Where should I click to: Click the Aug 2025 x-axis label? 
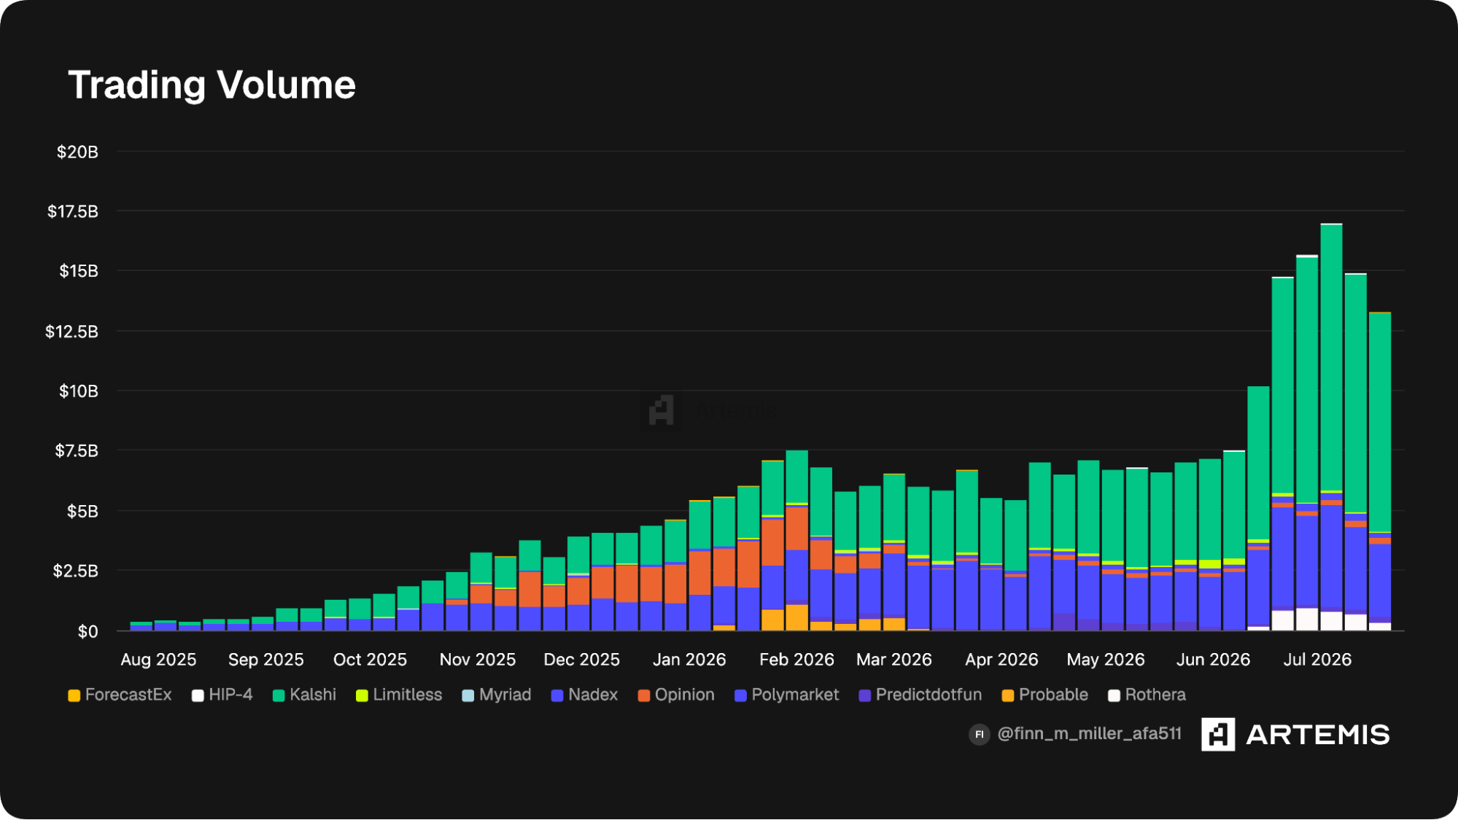click(x=158, y=660)
